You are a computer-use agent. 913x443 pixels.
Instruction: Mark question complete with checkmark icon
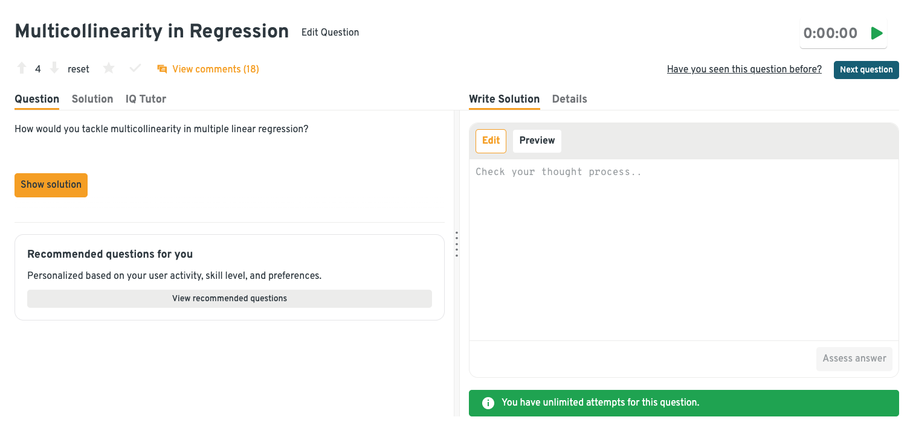click(x=135, y=69)
